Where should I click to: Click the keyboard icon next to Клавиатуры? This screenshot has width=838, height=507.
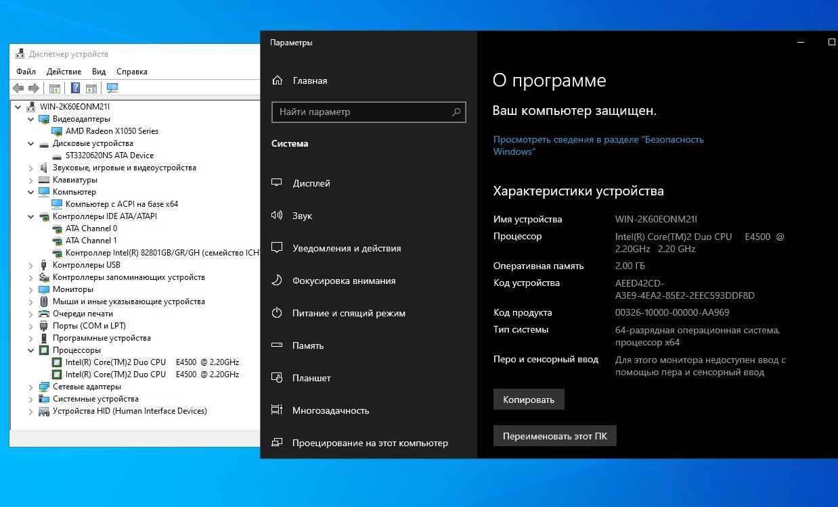(44, 180)
